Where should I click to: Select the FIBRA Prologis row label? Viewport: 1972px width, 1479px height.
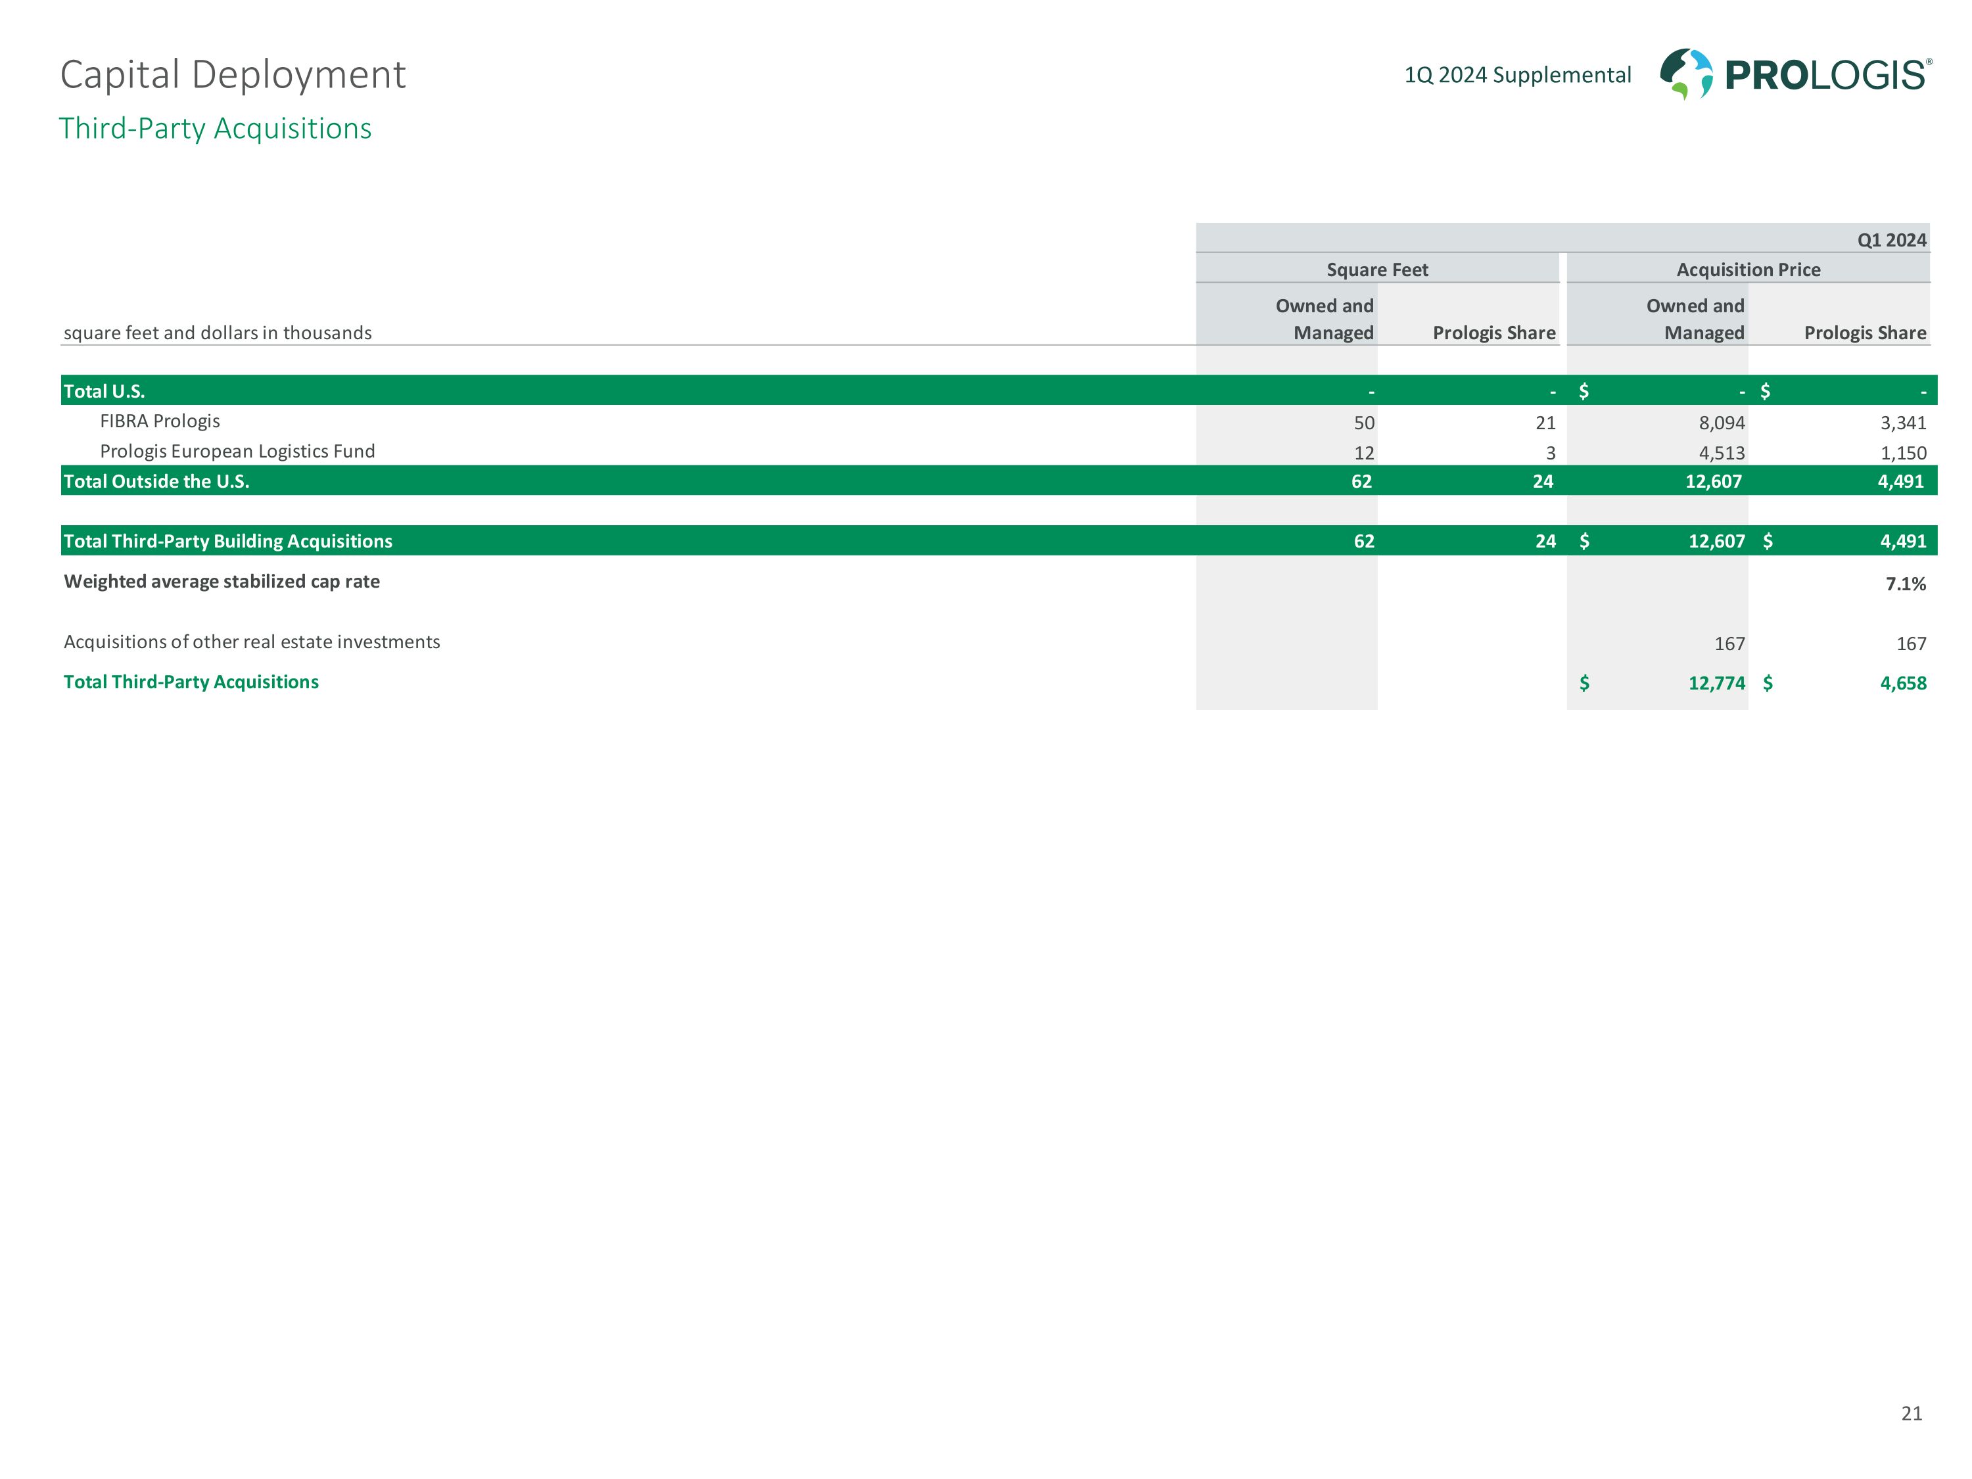(x=160, y=421)
